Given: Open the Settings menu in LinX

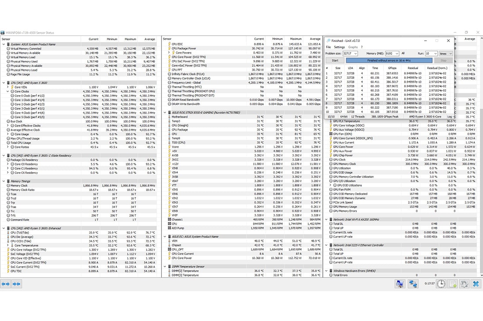Looking at the screenshot, I should [339, 47].
